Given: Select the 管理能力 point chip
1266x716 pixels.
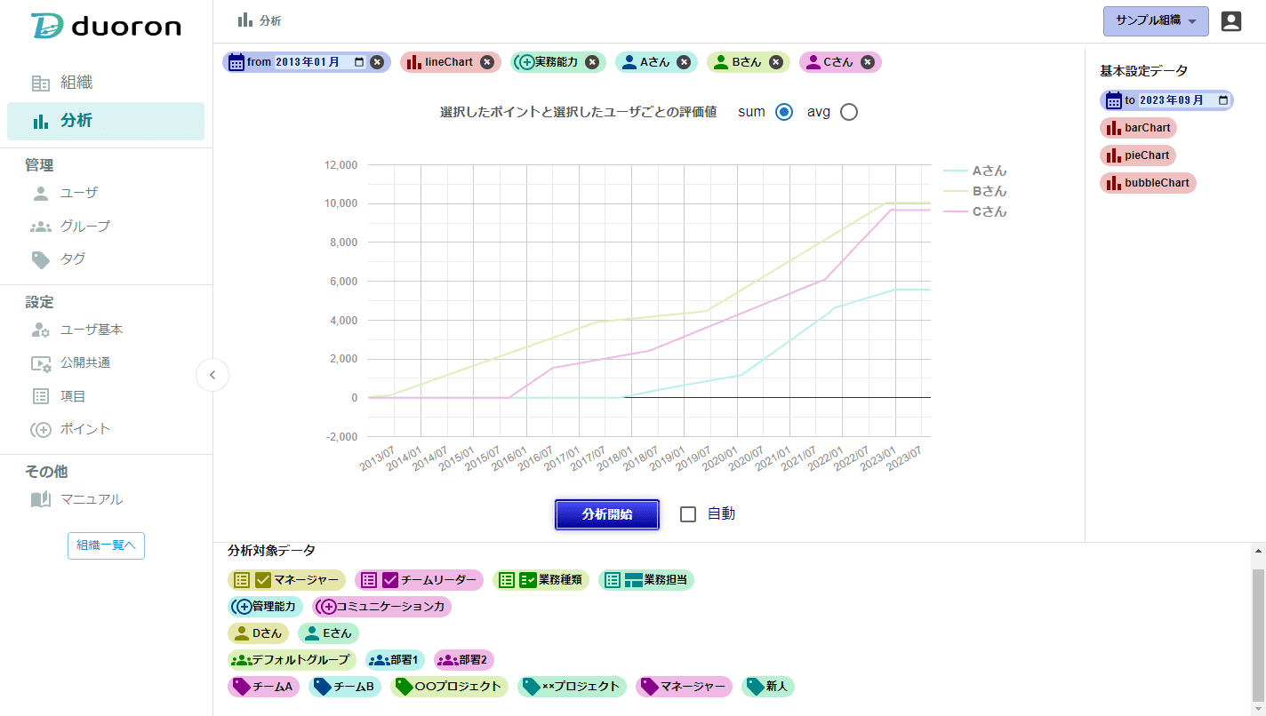Looking at the screenshot, I should pos(266,607).
